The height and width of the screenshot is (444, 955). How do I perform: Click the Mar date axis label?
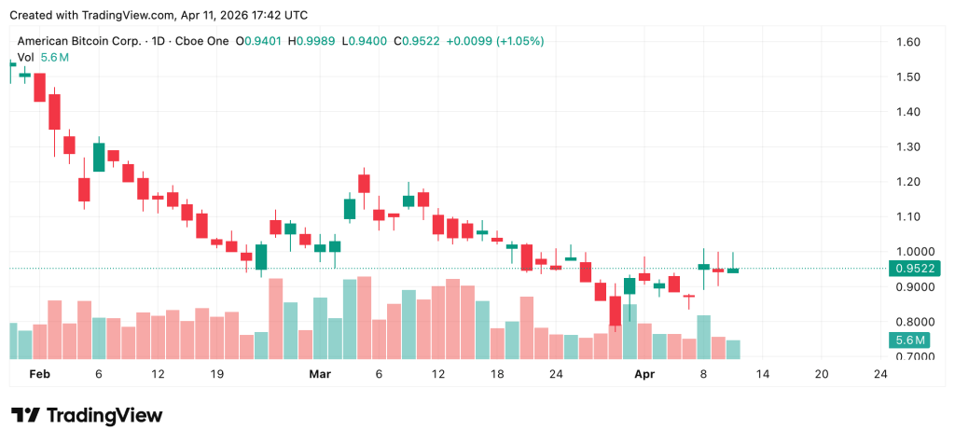click(320, 373)
